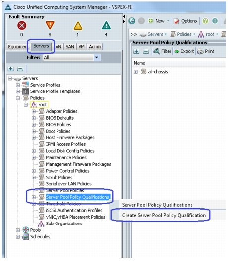The height and width of the screenshot is (269, 228).
Task: Collapse the root organization node
Action: (x=26, y=105)
